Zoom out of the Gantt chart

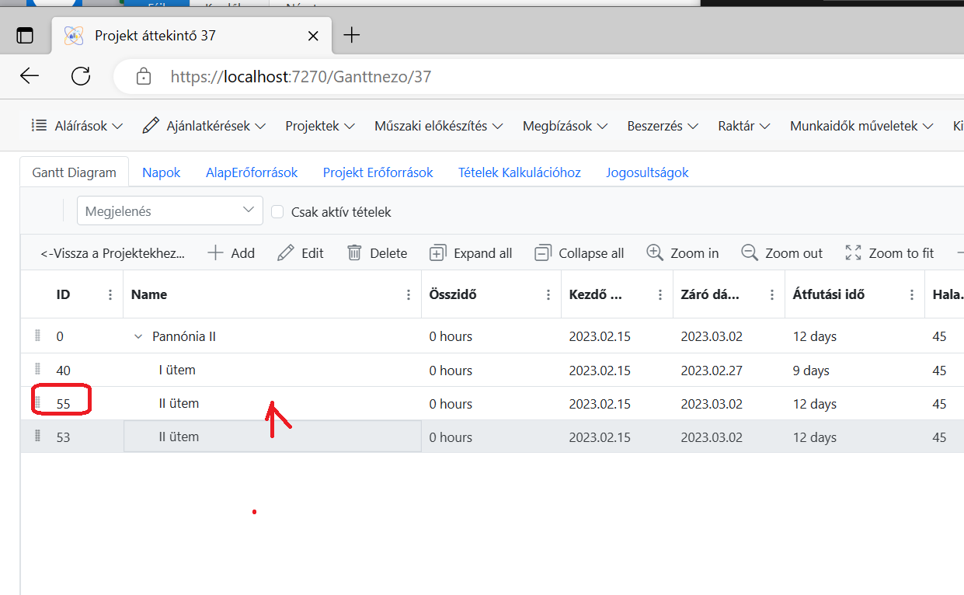pos(750,253)
